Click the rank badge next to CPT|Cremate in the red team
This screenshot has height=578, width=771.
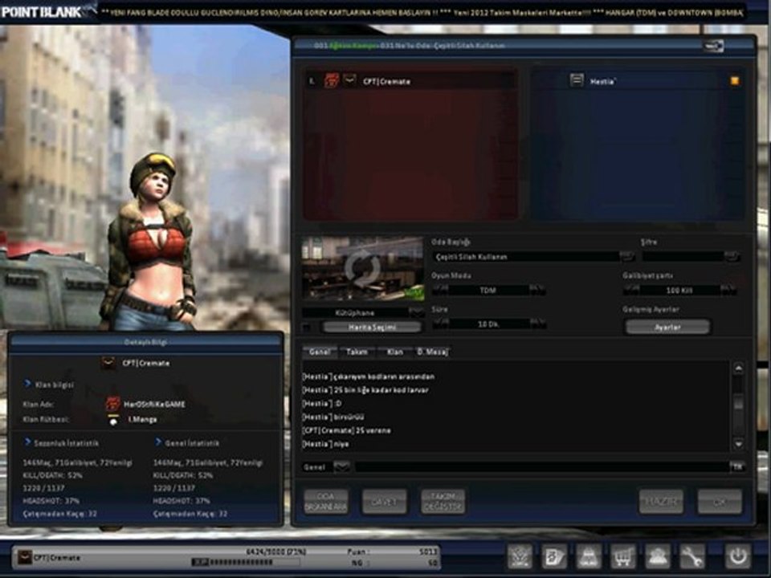pyautogui.click(x=349, y=80)
